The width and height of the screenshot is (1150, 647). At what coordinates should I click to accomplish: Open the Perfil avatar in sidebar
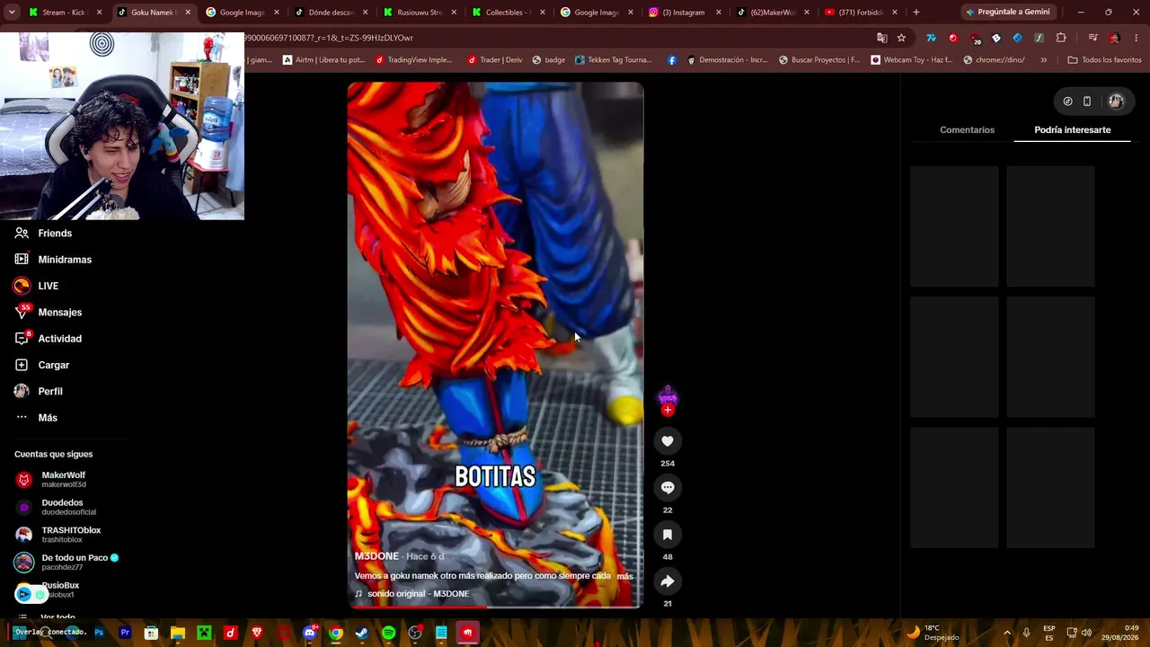22,391
